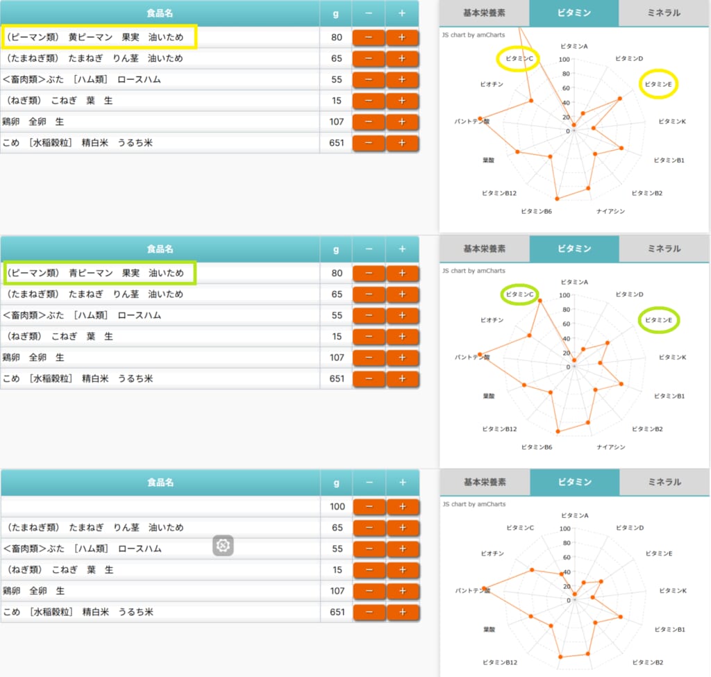In 青ピーマン table, decrease こねぎ amount
Image resolution: width=711 pixels, height=677 pixels.
pos(369,337)
